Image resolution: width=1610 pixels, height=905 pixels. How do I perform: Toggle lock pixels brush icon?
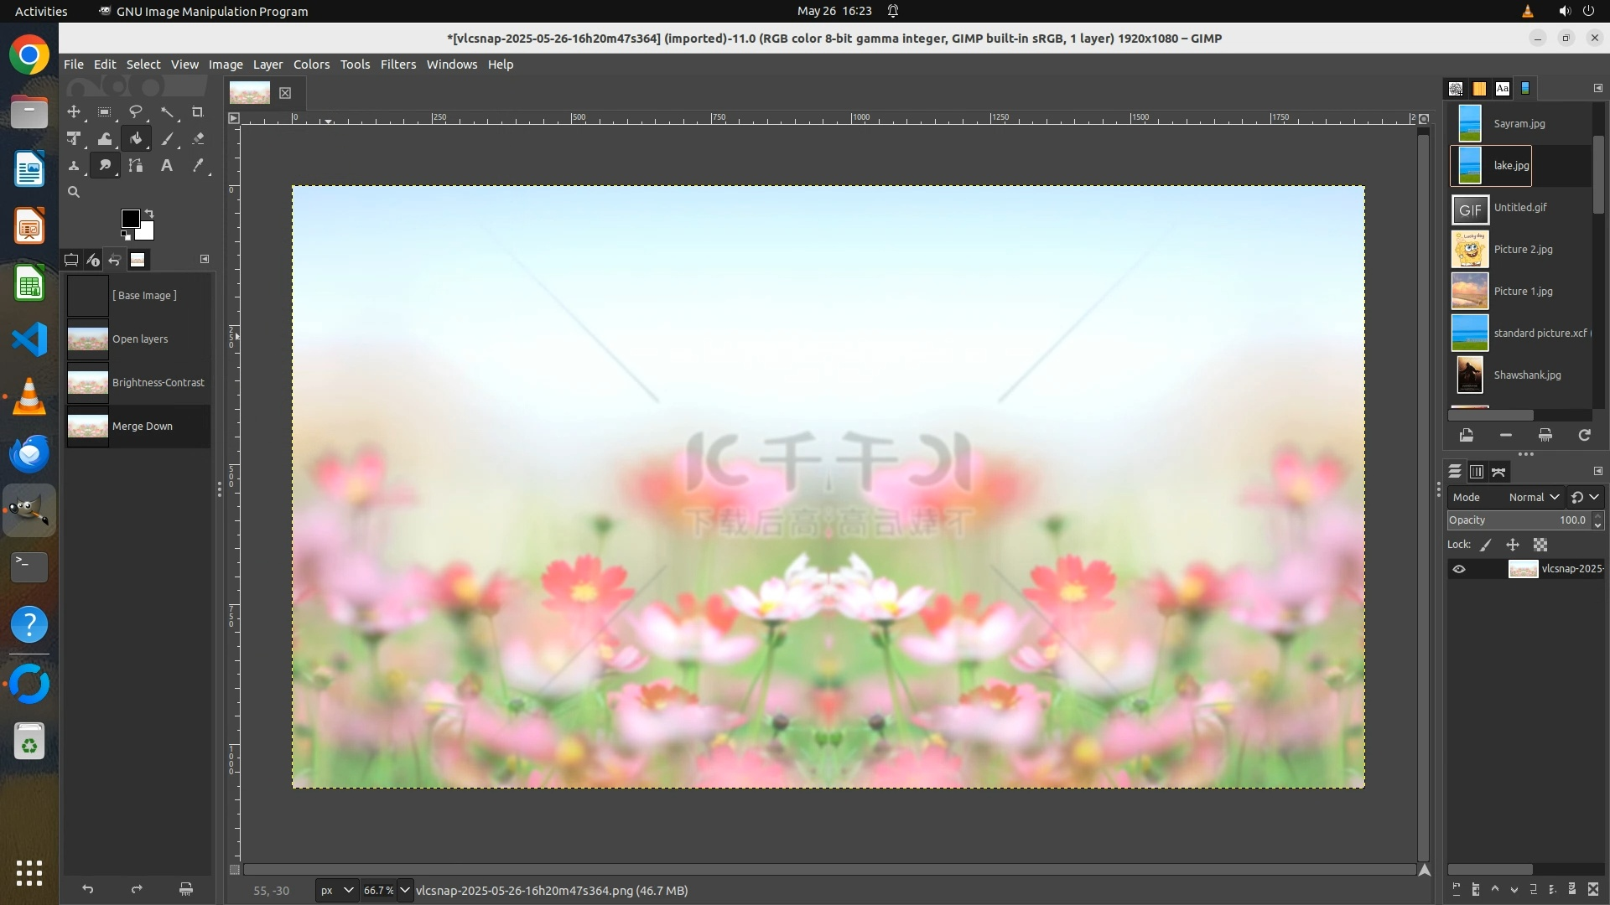1486,545
